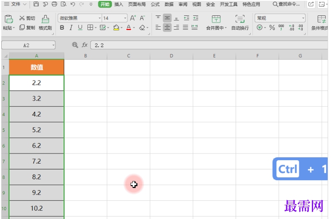
Task: Undo the last action
Action: (72, 4)
